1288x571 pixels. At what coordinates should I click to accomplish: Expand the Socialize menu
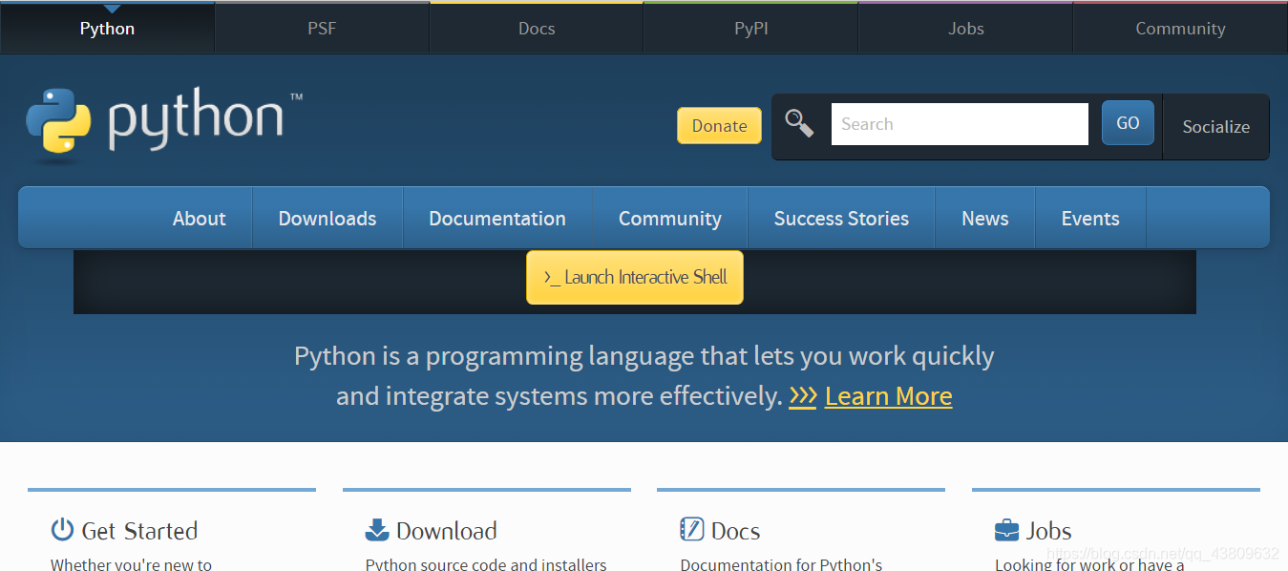1215,126
